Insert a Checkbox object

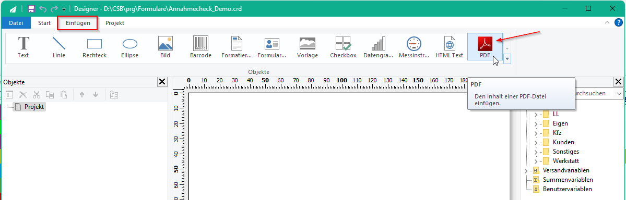pyautogui.click(x=343, y=47)
